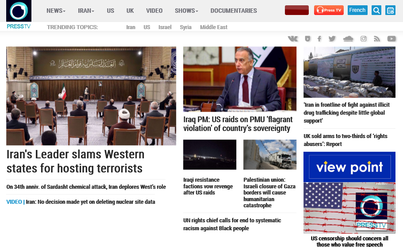
Task: Open the Twitter bird icon
Action: tap(332, 39)
